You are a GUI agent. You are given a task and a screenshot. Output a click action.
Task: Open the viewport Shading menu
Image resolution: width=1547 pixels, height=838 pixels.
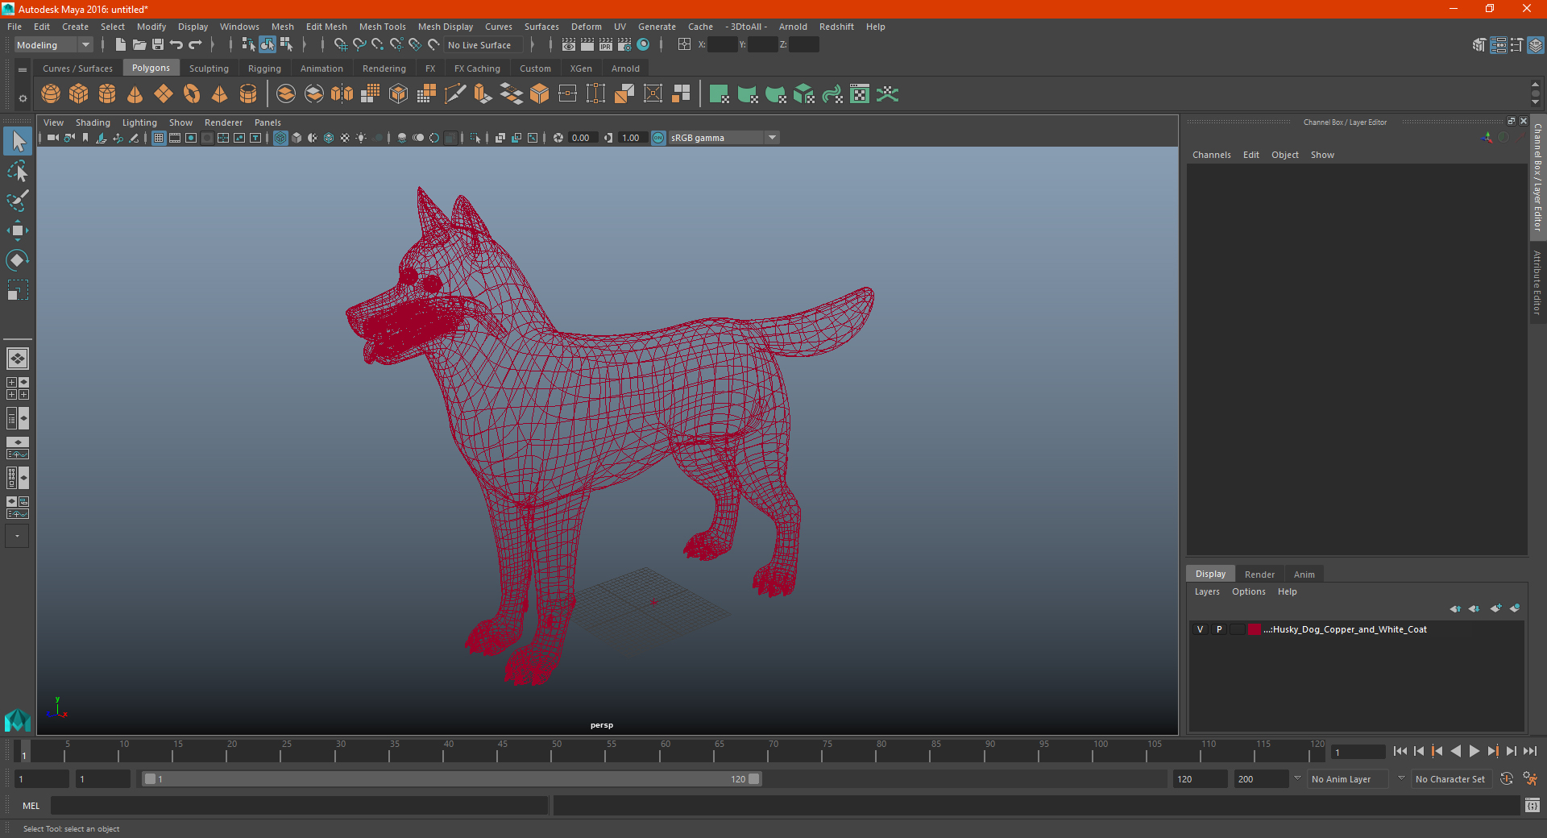click(x=93, y=122)
